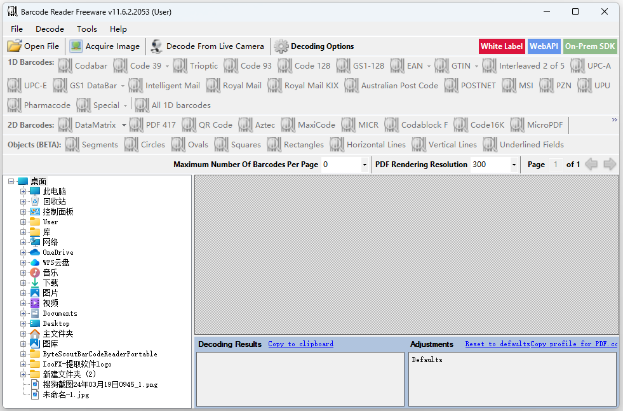Select the Royal Mail KIX icon

pyautogui.click(x=274, y=86)
